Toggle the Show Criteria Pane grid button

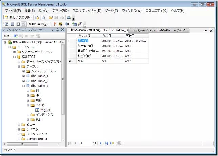point(13,24)
